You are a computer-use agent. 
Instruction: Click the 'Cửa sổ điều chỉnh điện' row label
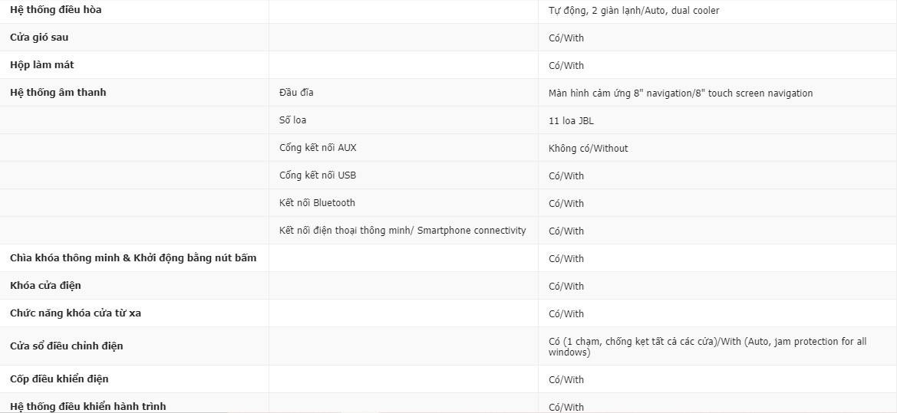coord(67,346)
